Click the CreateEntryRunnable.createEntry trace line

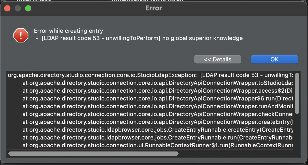pos(158,130)
